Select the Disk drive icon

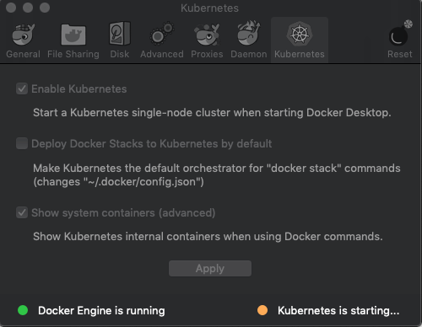point(120,34)
